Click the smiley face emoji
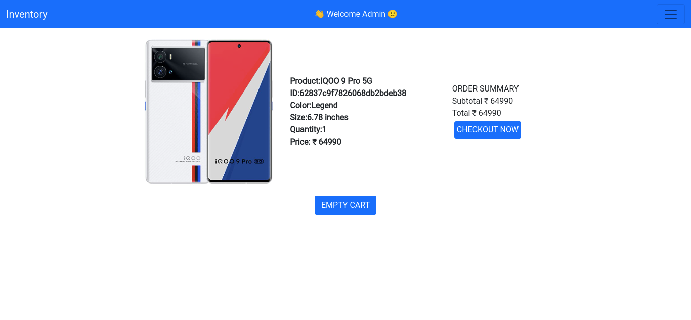 [x=392, y=14]
